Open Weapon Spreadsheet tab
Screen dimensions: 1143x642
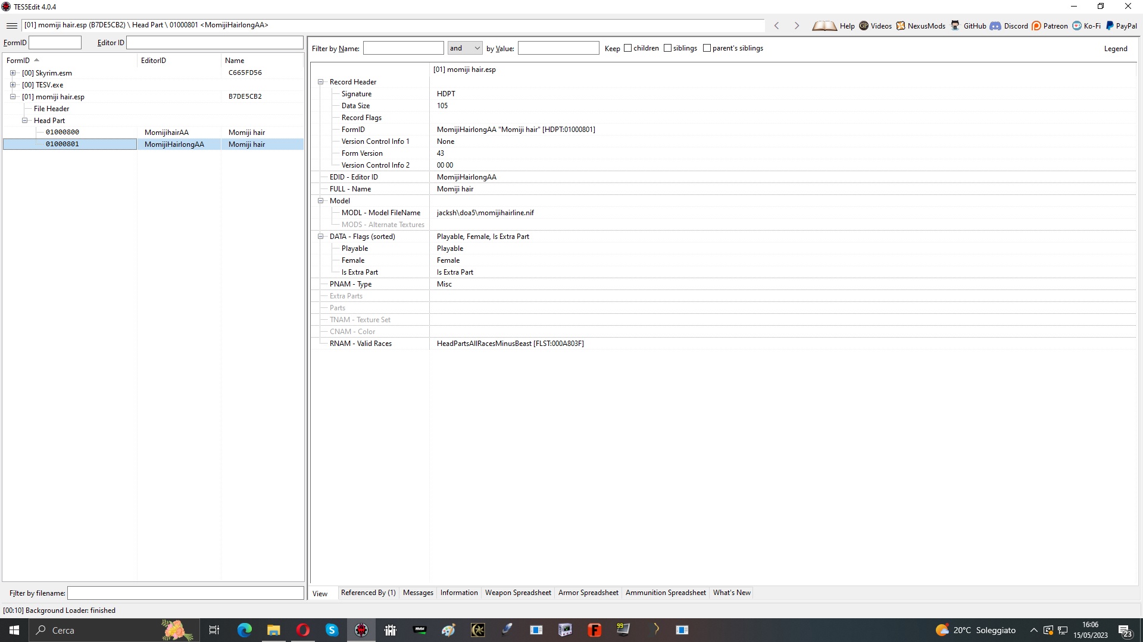click(x=518, y=593)
